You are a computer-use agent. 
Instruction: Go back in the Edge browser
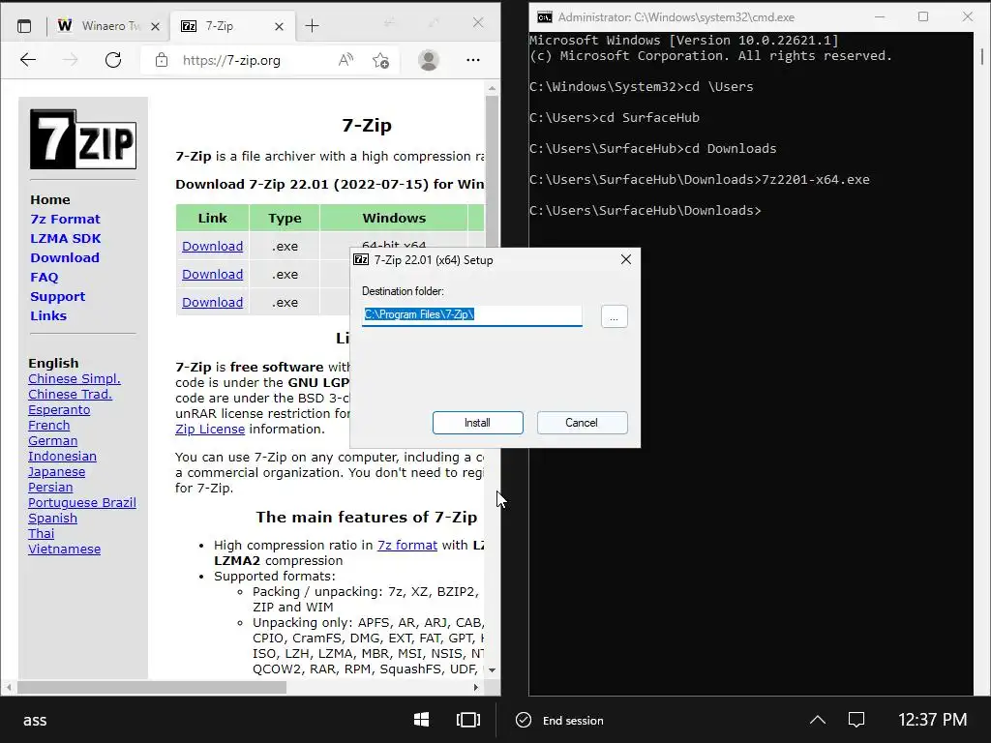(x=28, y=60)
